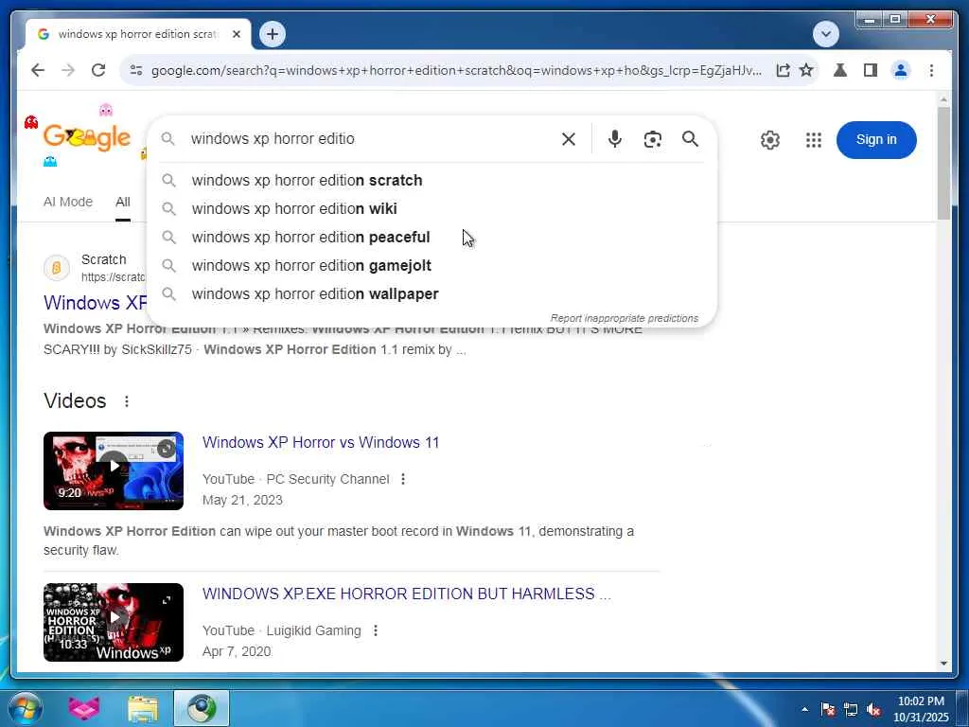Clear the search box text
The height and width of the screenshot is (727, 969).
point(569,139)
